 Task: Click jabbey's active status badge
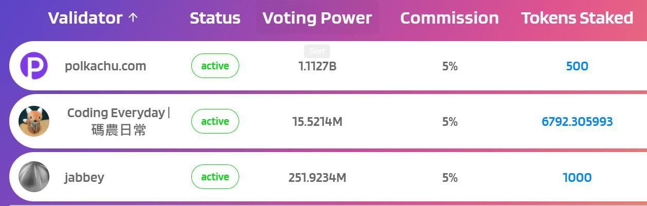[x=215, y=177]
